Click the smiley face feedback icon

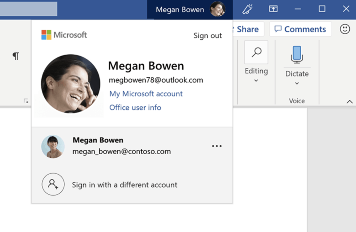click(345, 29)
